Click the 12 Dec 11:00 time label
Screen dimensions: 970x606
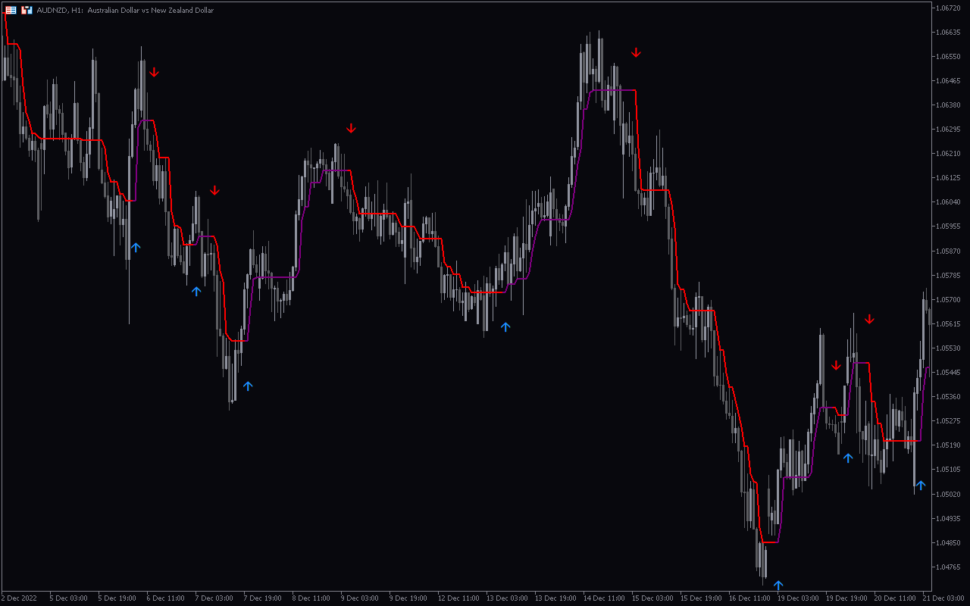(x=458, y=598)
